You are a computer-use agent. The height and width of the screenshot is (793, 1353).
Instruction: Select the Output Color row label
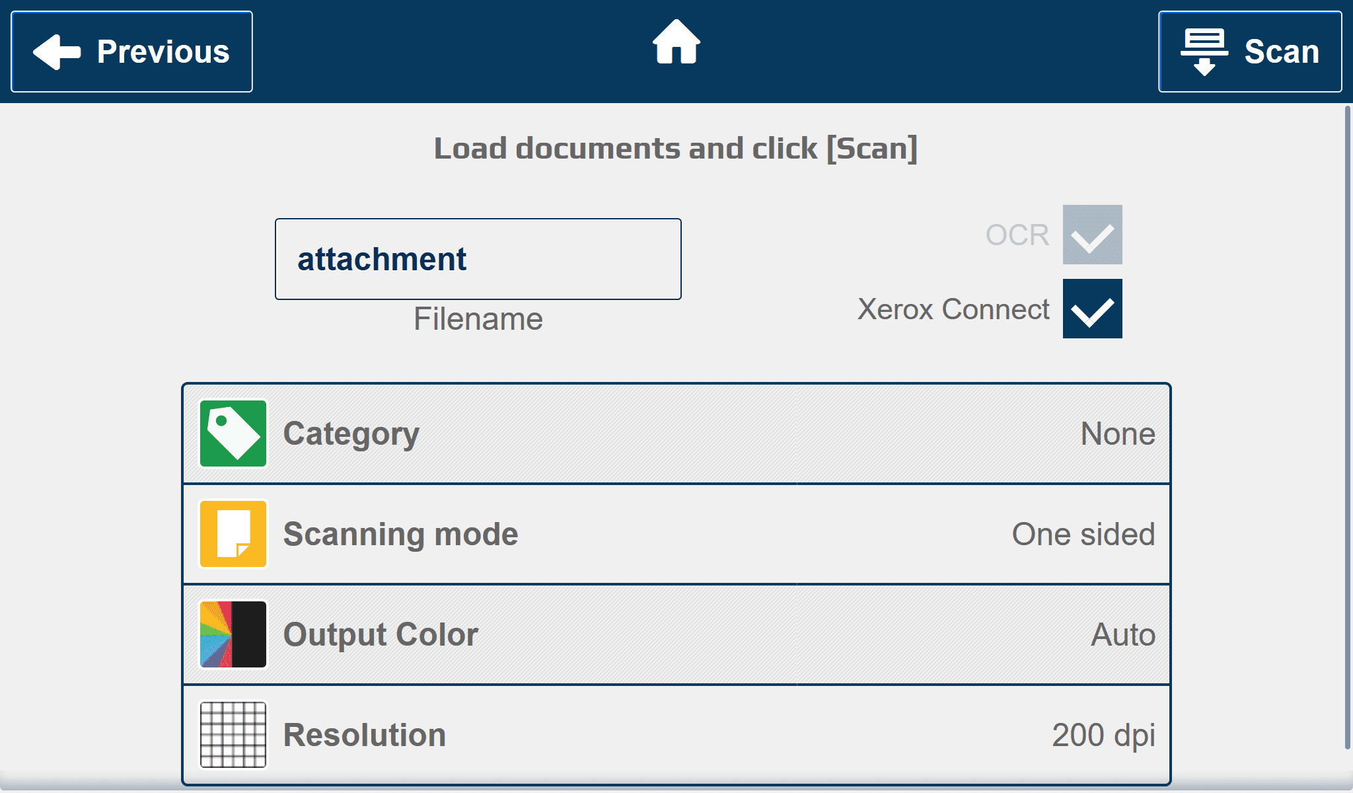[381, 634]
